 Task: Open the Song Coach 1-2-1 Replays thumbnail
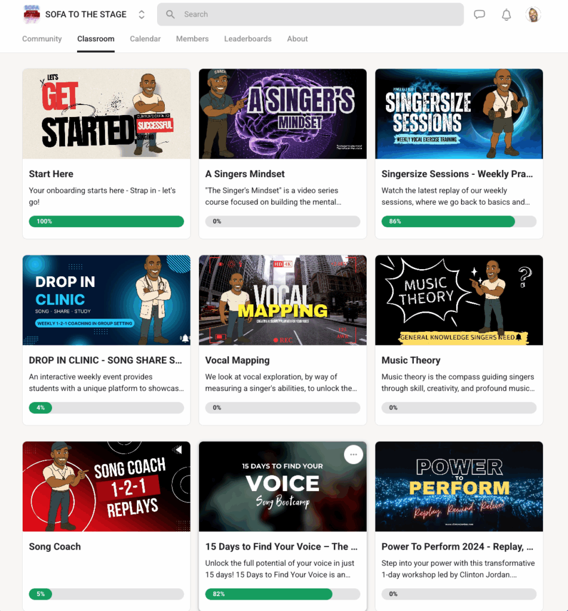pyautogui.click(x=106, y=486)
